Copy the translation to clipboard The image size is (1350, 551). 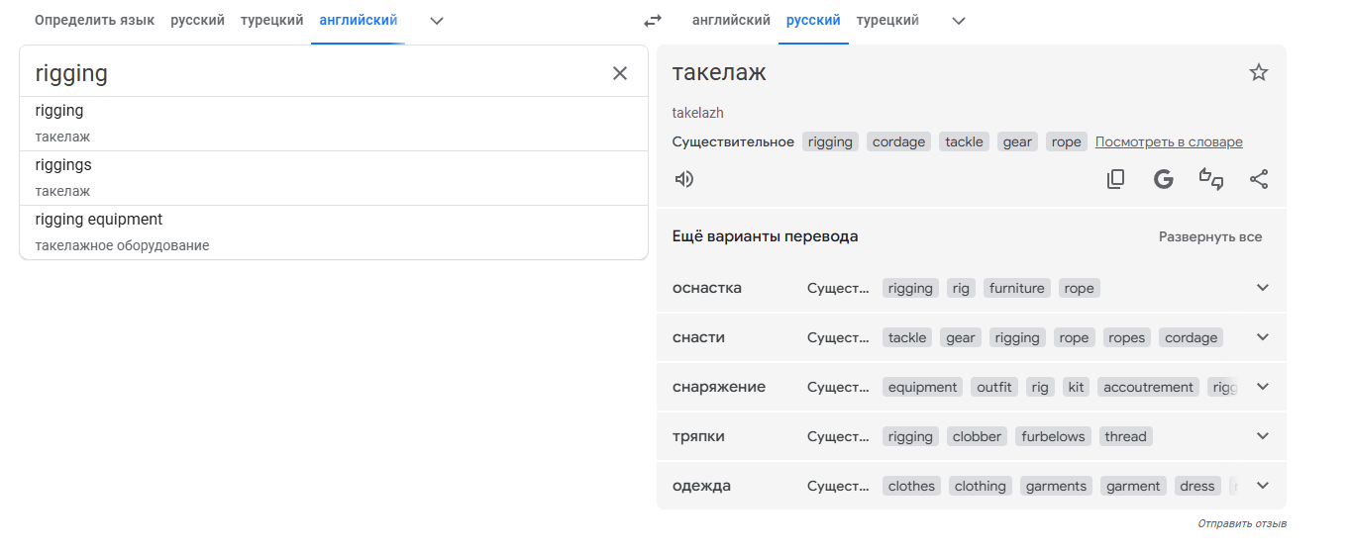pos(1116,179)
